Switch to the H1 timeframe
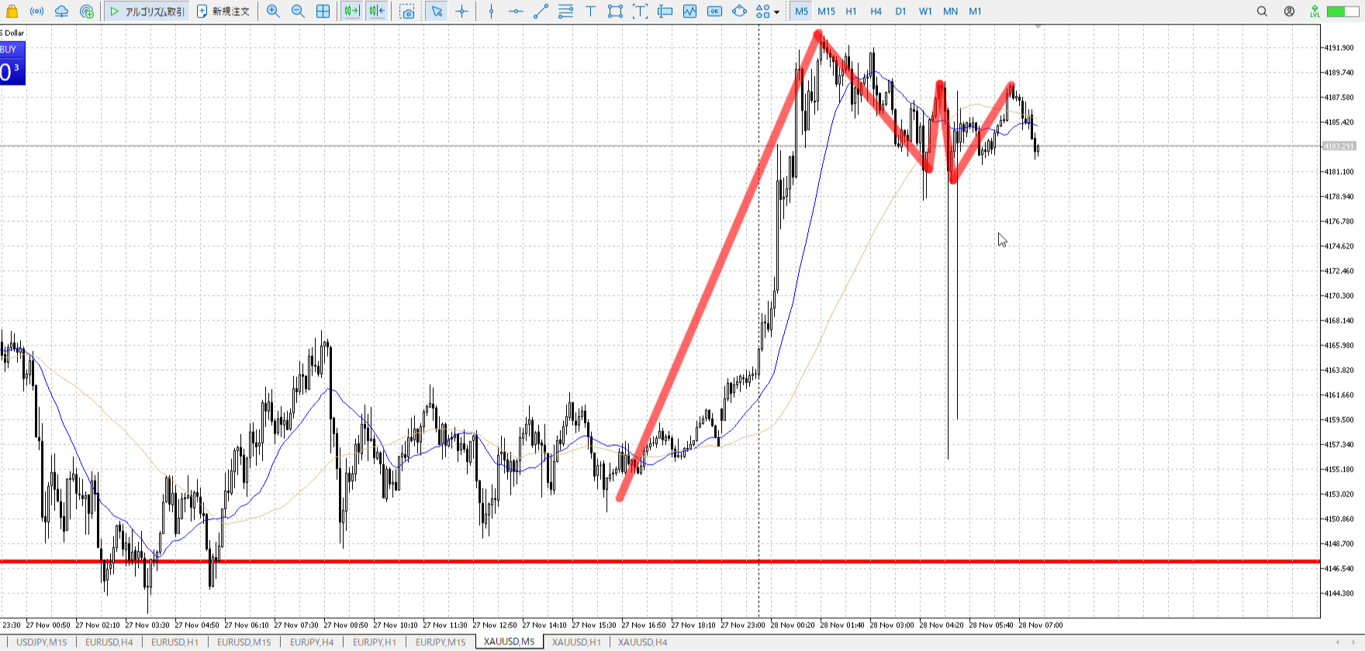Image resolution: width=1365 pixels, height=651 pixels. 851,12
